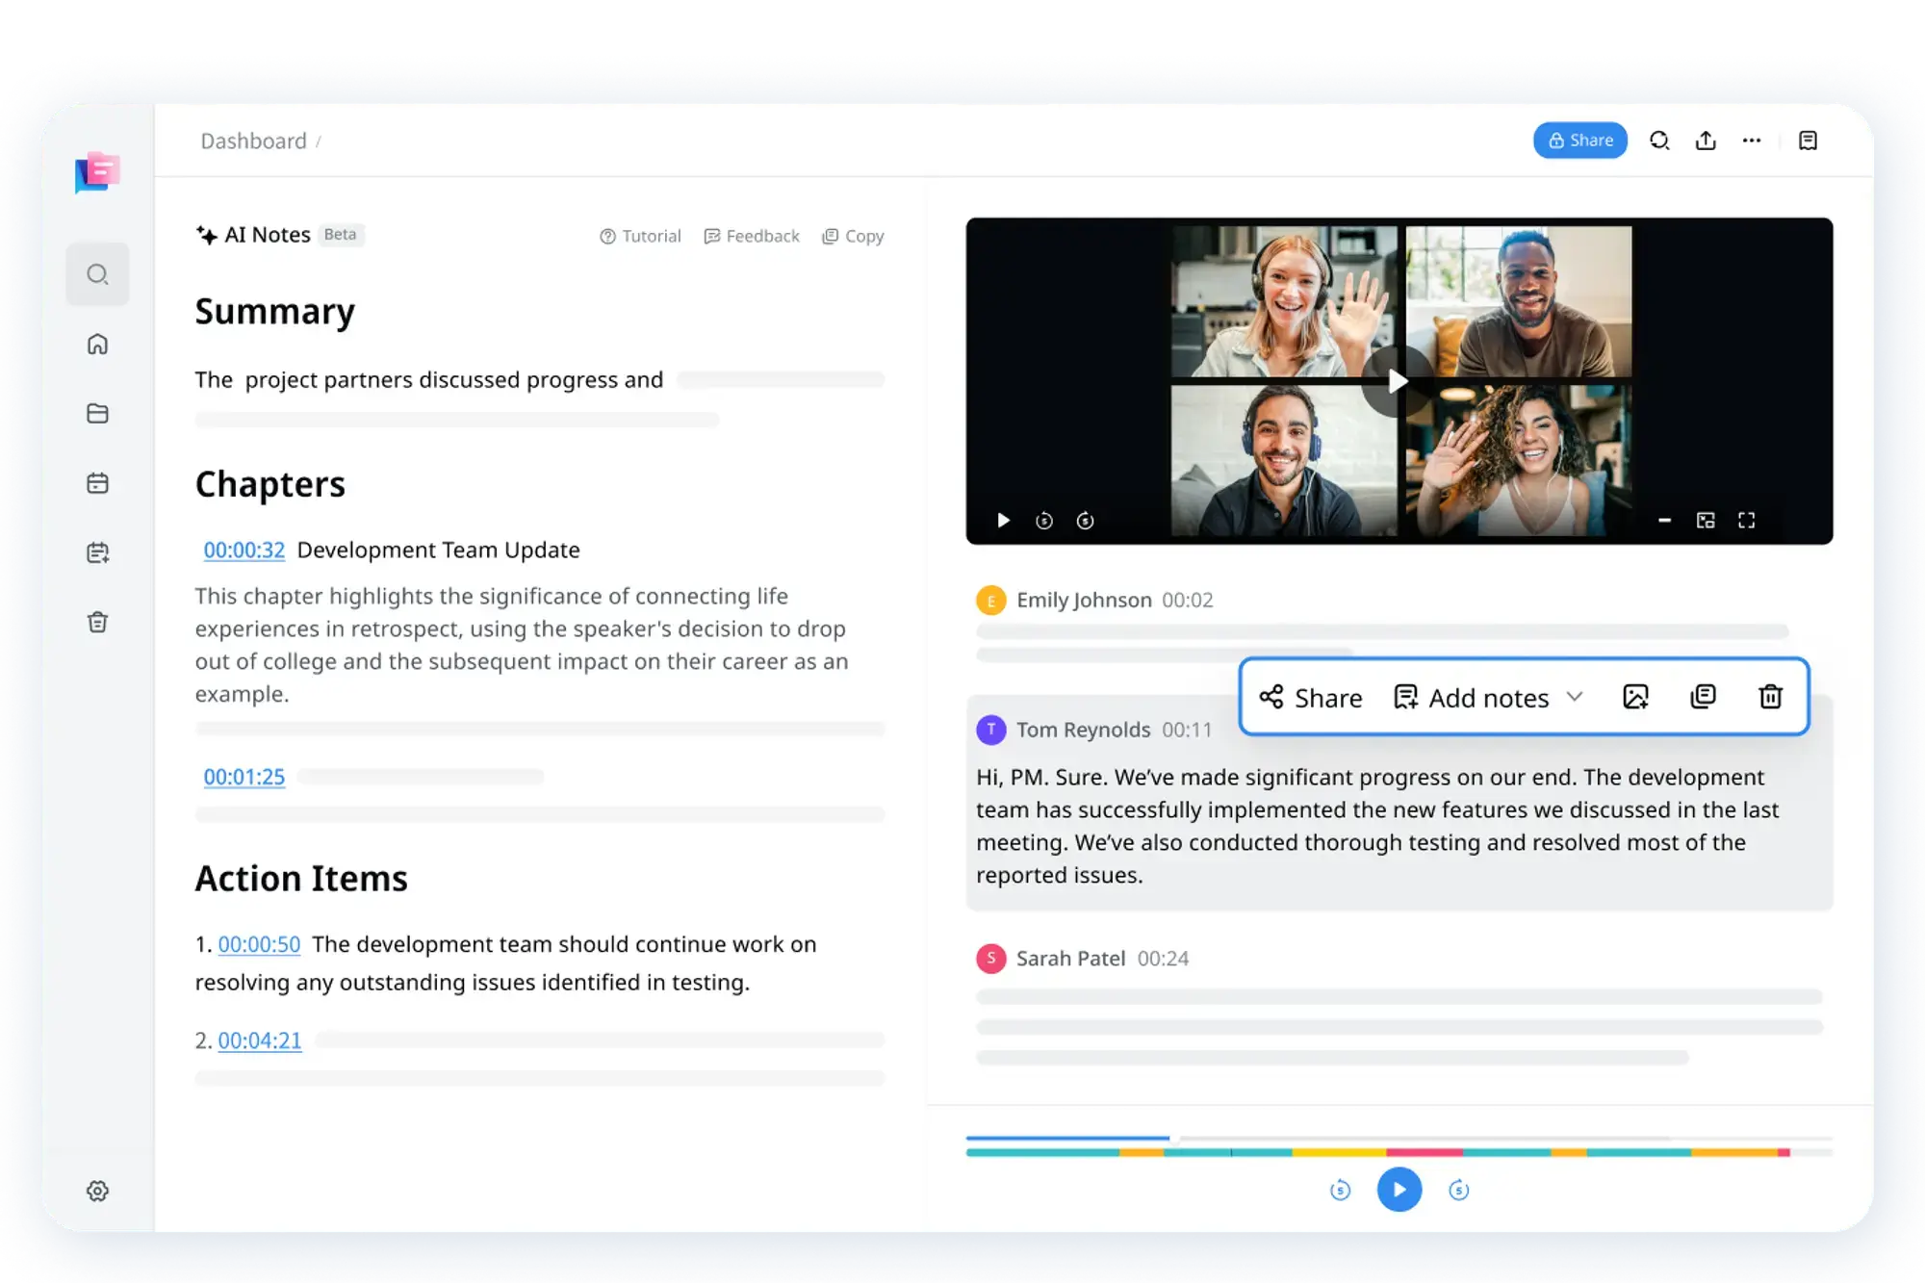Click the blue Share button in the top bar
The image size is (1925, 1283).
1579,141
